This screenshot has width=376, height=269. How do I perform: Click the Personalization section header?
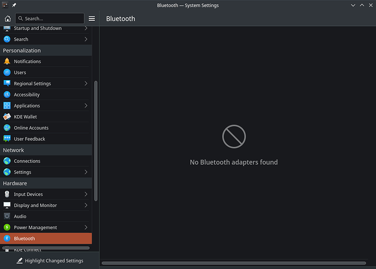click(46, 50)
